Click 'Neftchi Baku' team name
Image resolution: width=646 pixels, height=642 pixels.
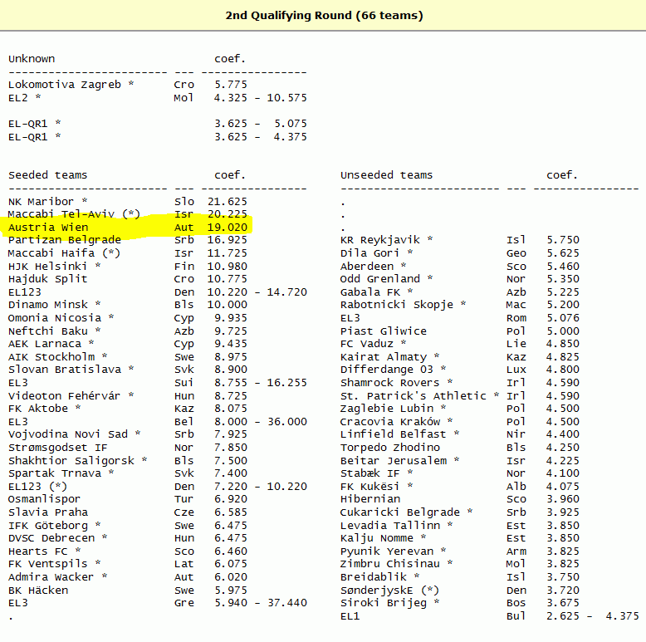[x=48, y=331]
